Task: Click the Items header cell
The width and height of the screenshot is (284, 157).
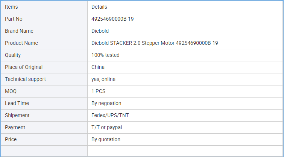Action: click(11, 7)
